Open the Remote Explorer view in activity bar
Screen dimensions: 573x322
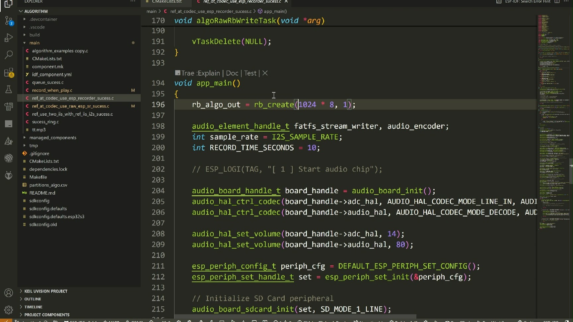(x=9, y=106)
